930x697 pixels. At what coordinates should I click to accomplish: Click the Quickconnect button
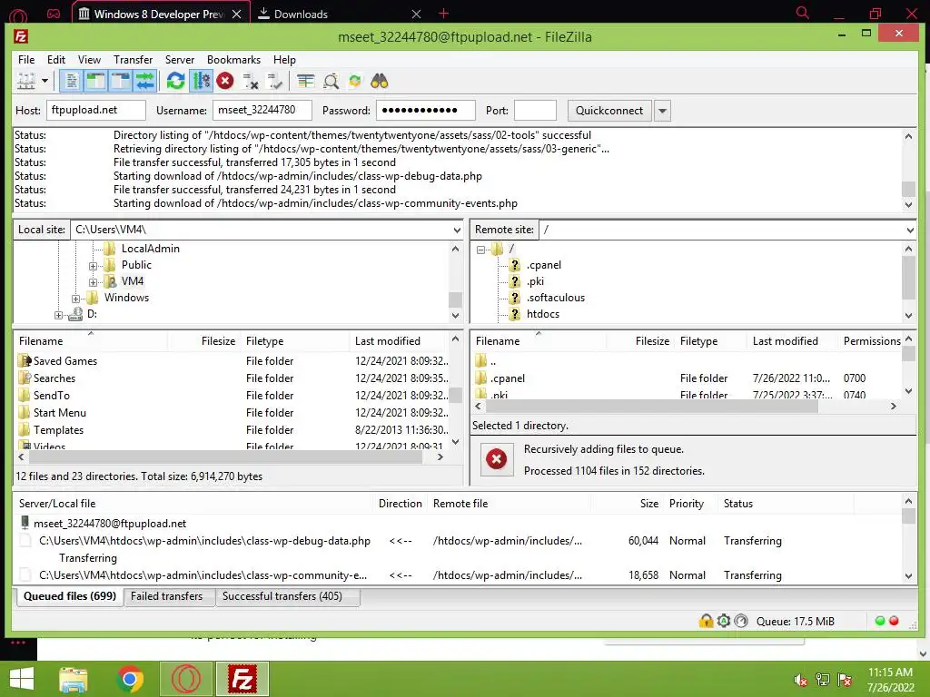609,110
